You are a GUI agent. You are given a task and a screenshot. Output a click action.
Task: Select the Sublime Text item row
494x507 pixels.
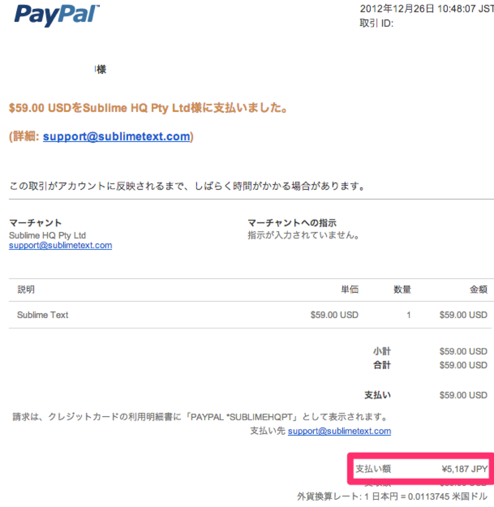tap(251, 315)
